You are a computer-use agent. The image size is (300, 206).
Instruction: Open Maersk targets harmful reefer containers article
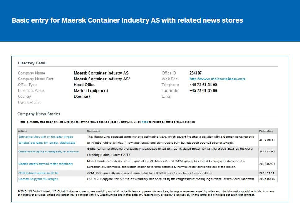45,164
